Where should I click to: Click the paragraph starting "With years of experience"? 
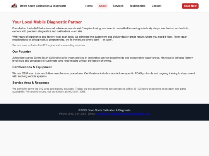pos(99,38)
